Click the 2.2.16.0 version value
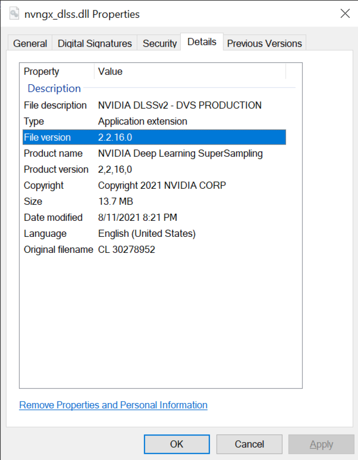 click(115, 137)
